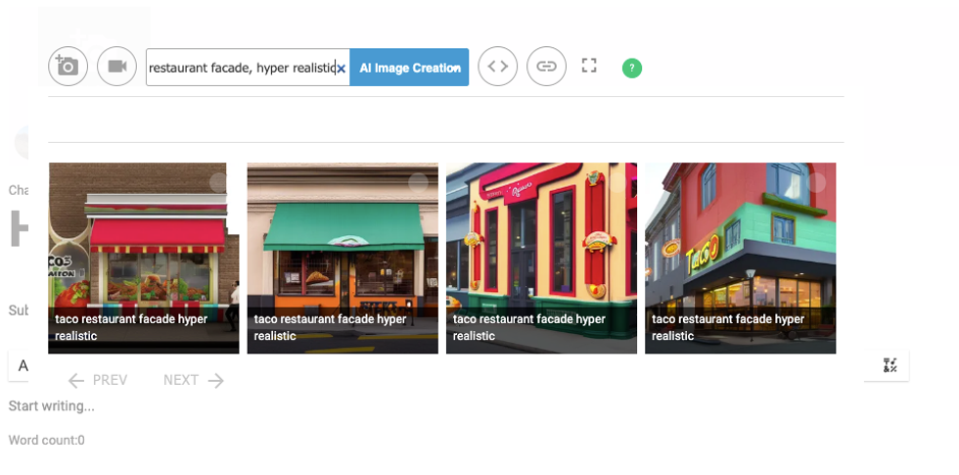Select circle on first taco facade image
Image resolution: width=959 pixels, height=475 pixels.
click(218, 182)
